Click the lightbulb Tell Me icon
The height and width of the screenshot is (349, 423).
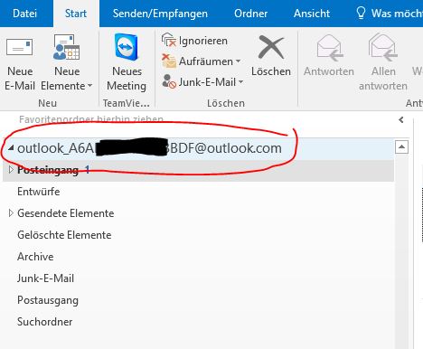[361, 13]
